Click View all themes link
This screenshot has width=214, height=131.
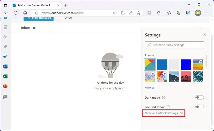pyautogui.click(x=150, y=88)
